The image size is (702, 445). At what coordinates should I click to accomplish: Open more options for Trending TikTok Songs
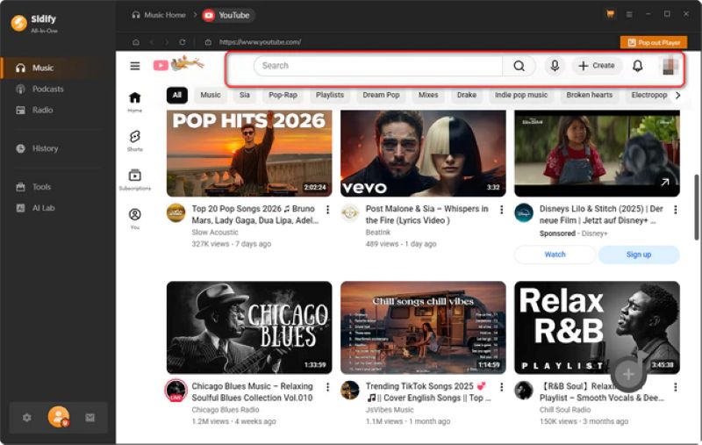(x=501, y=387)
